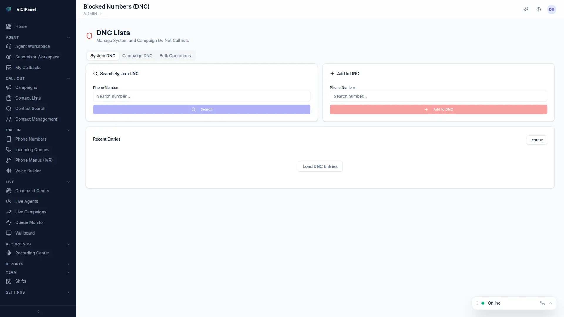Focus the Search System DNC number field
The width and height of the screenshot is (564, 317).
coord(202,96)
